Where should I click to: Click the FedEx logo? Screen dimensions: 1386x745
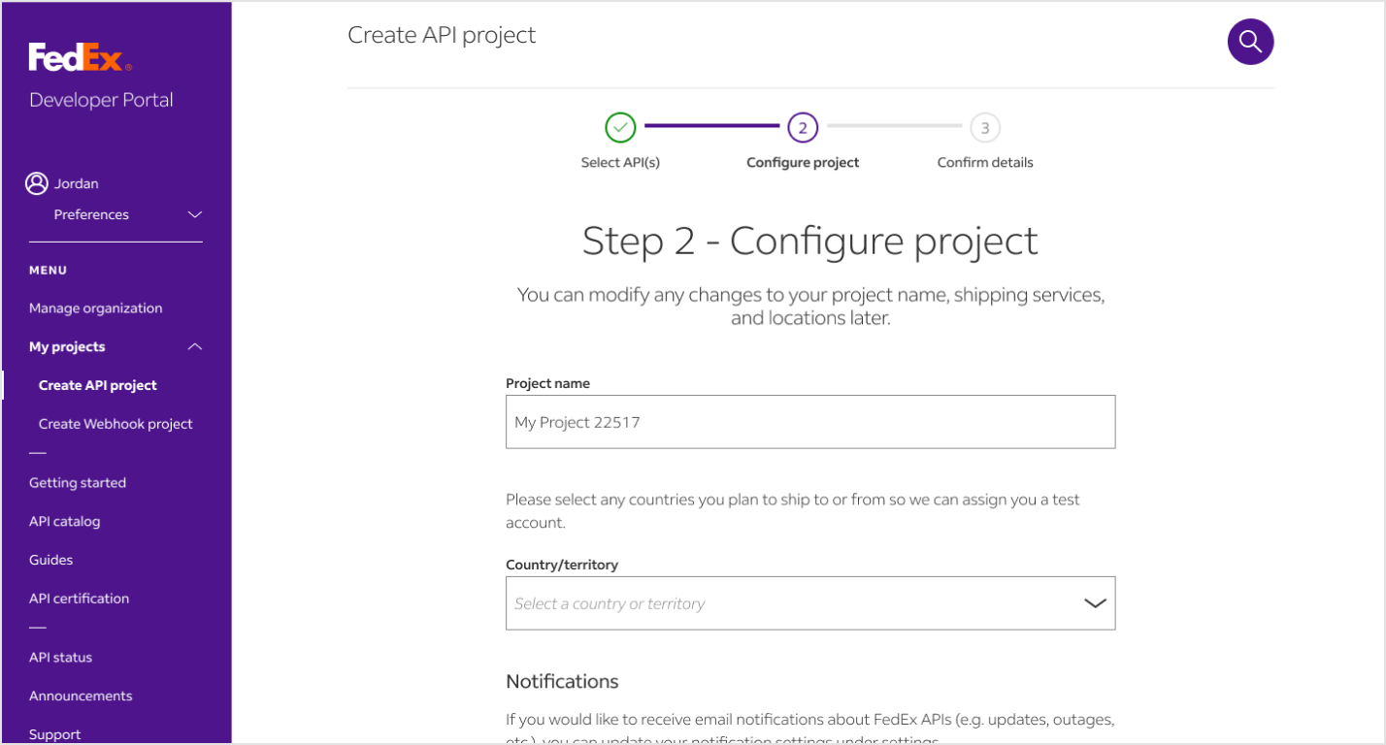(80, 58)
